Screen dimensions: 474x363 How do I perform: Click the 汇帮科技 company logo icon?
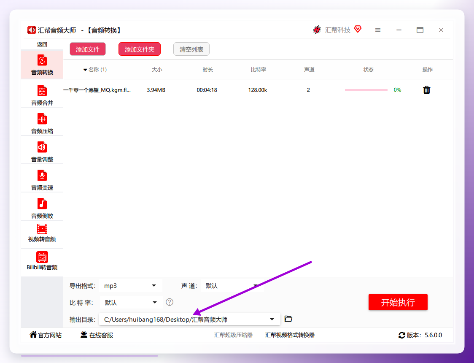tap(317, 30)
